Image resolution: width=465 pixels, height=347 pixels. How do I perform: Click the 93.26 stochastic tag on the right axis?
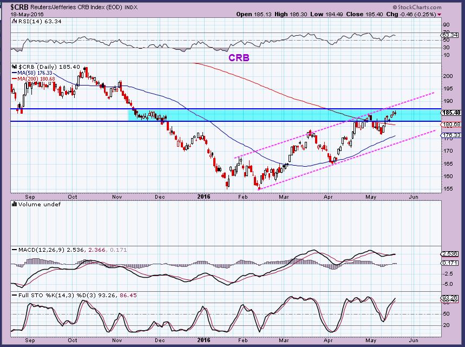tap(450, 298)
